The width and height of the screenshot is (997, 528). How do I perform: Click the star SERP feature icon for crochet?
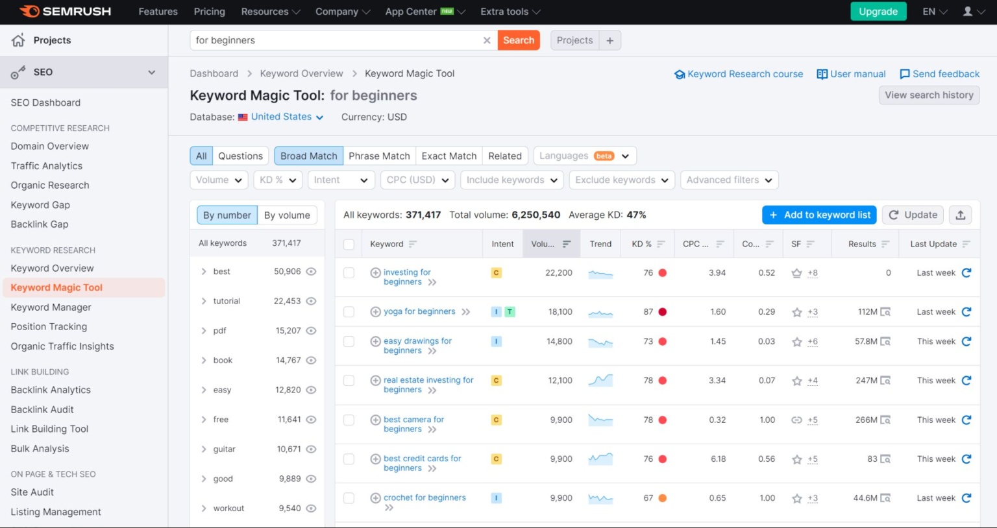[796, 498]
